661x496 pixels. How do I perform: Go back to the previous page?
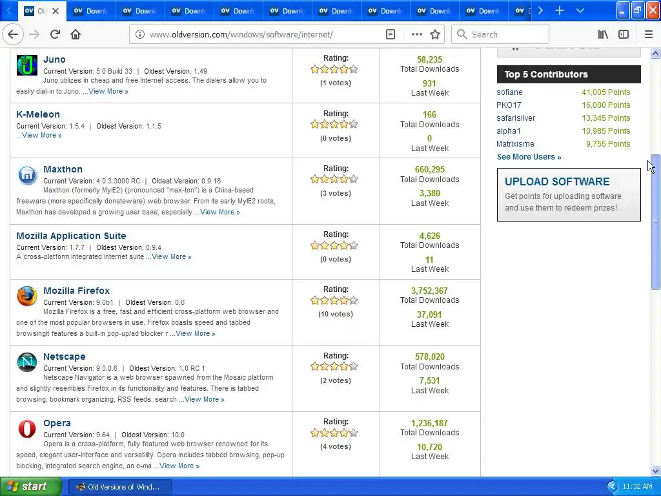[x=13, y=34]
